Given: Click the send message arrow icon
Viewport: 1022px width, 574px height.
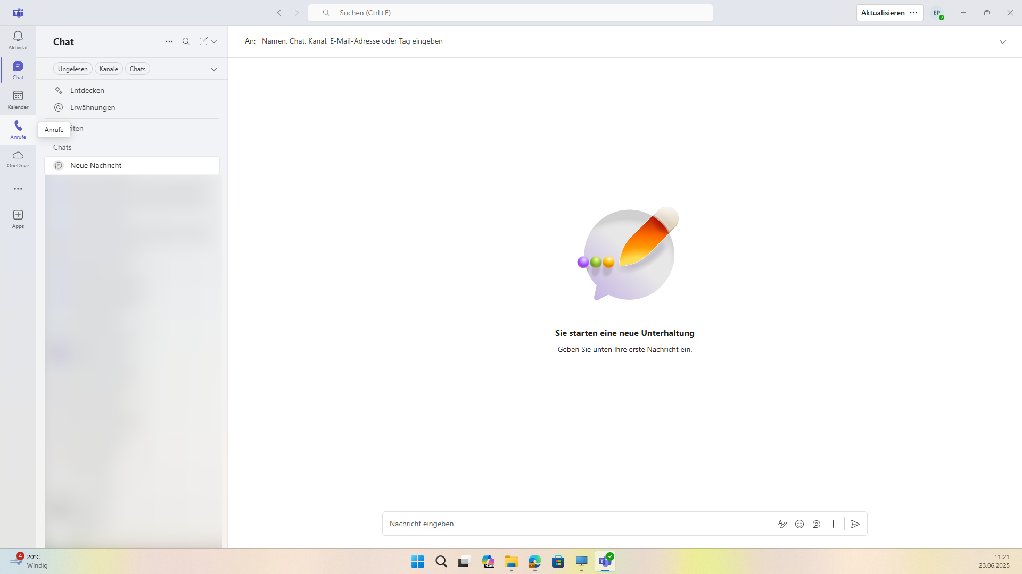Looking at the screenshot, I should point(855,524).
